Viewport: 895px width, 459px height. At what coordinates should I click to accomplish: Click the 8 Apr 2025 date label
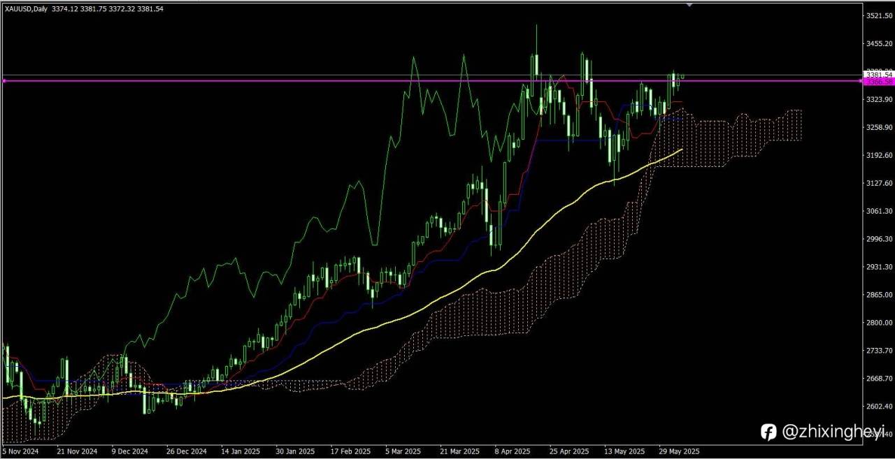tap(514, 451)
